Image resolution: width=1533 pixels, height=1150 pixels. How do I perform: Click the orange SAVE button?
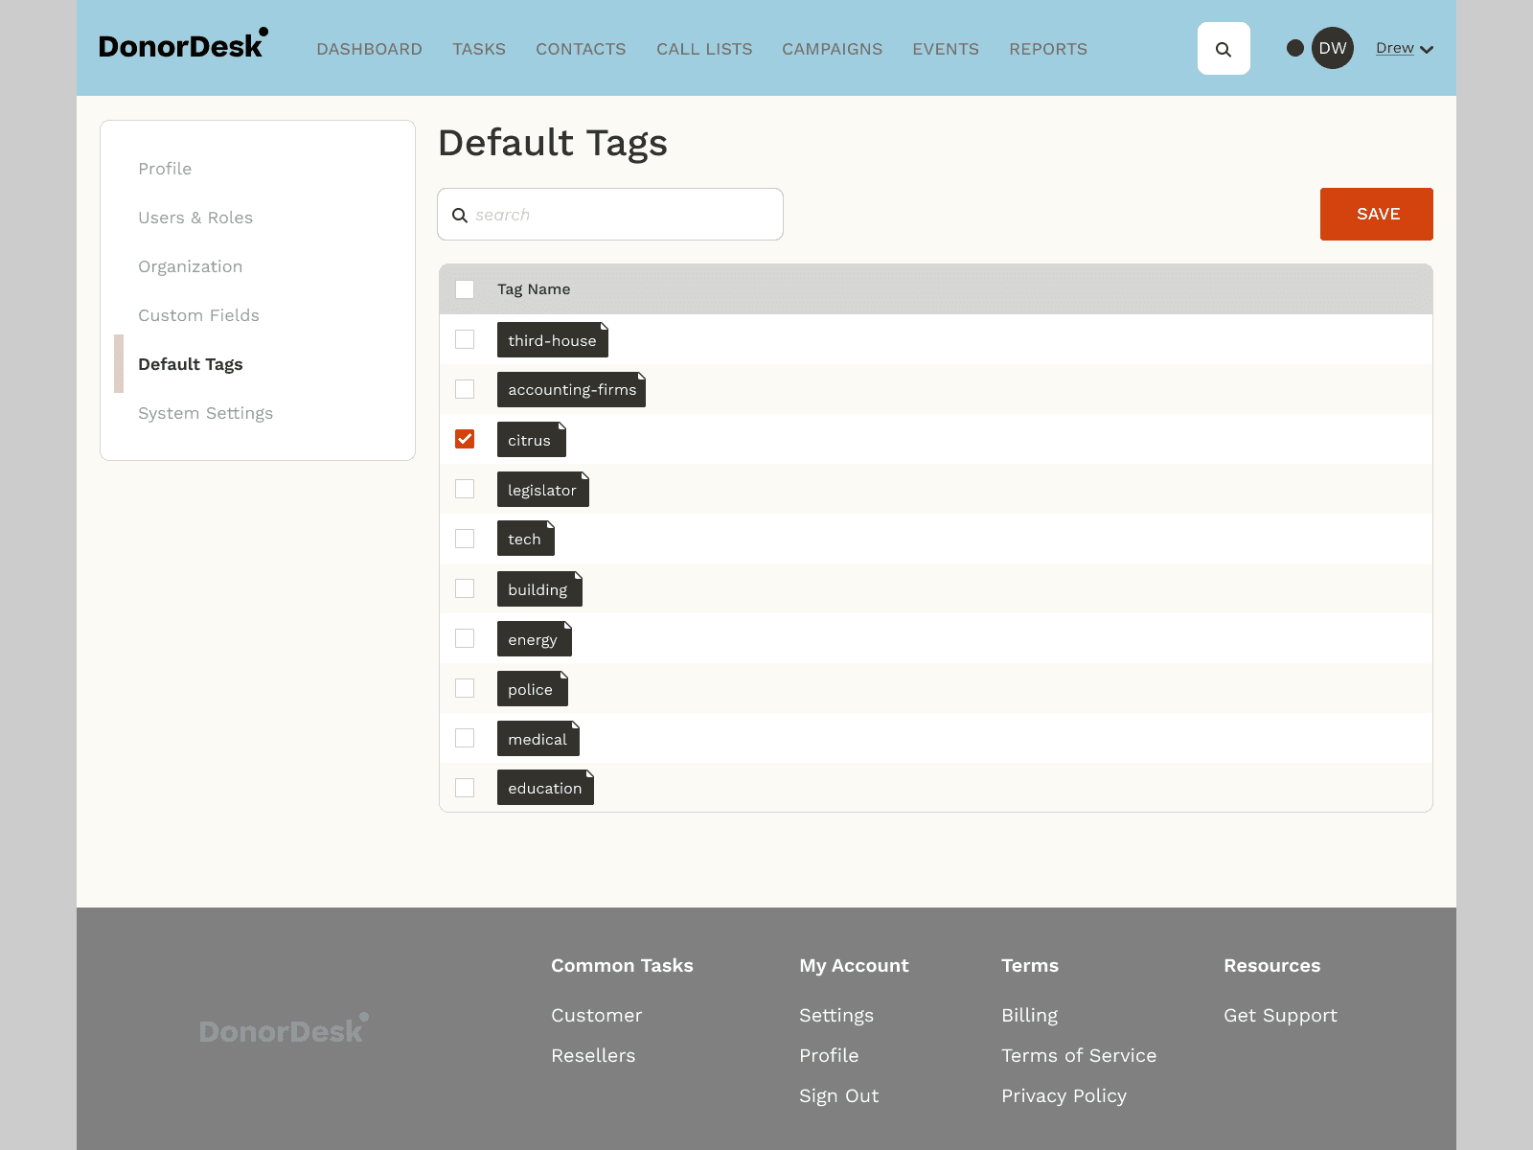point(1377,214)
